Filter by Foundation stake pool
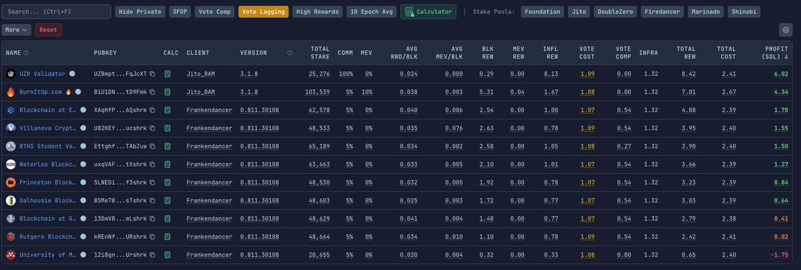 (543, 12)
